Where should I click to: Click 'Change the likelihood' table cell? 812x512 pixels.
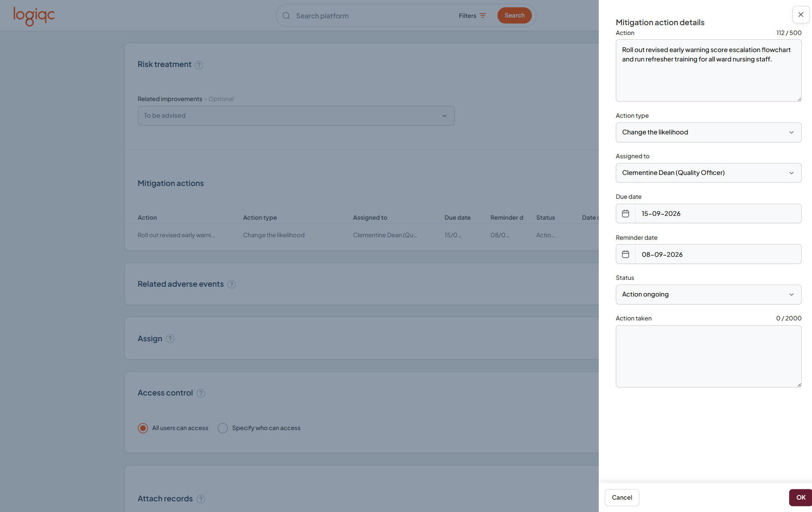(274, 235)
